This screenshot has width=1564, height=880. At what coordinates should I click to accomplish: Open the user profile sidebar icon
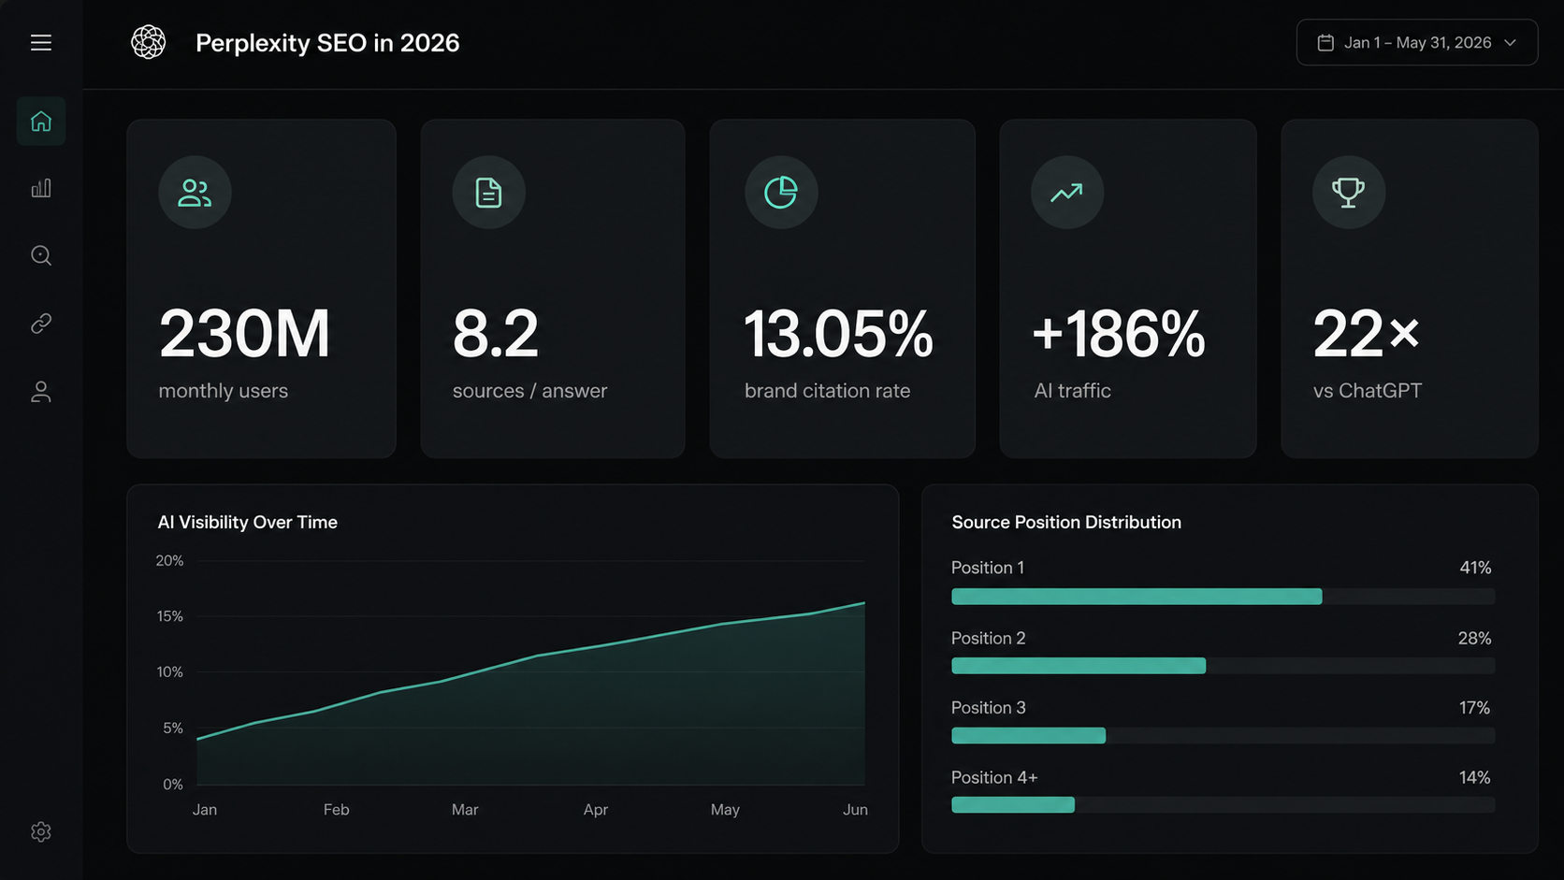(x=41, y=392)
